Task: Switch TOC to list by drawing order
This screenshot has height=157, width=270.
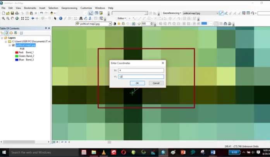Action: pos(2,33)
